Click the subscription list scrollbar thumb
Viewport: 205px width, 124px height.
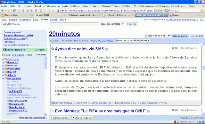(x=45, y=64)
